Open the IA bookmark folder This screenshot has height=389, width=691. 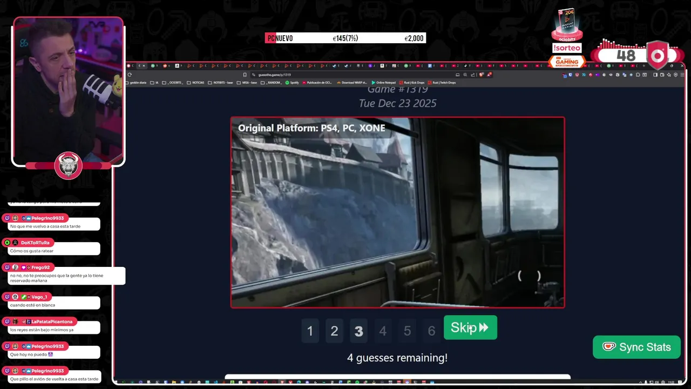154,83
